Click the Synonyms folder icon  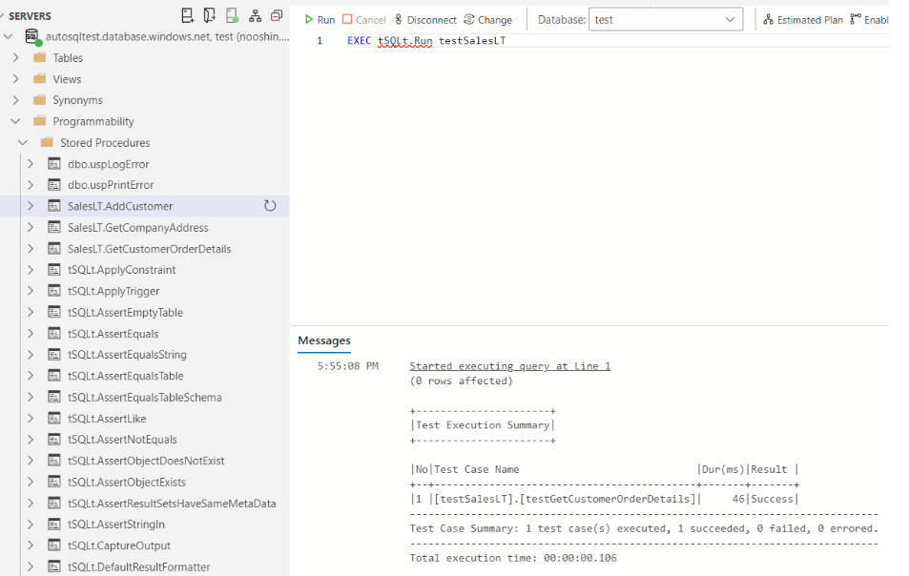(39, 100)
